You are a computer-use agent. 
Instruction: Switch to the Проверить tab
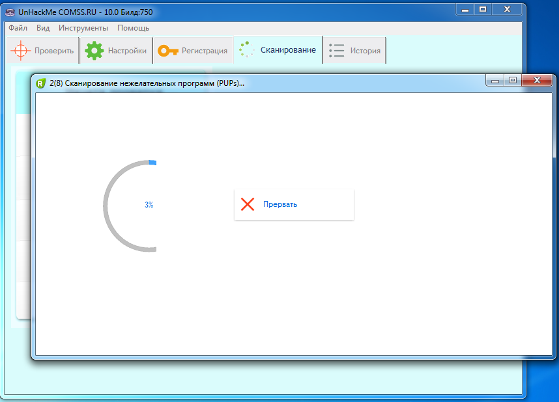pos(43,51)
